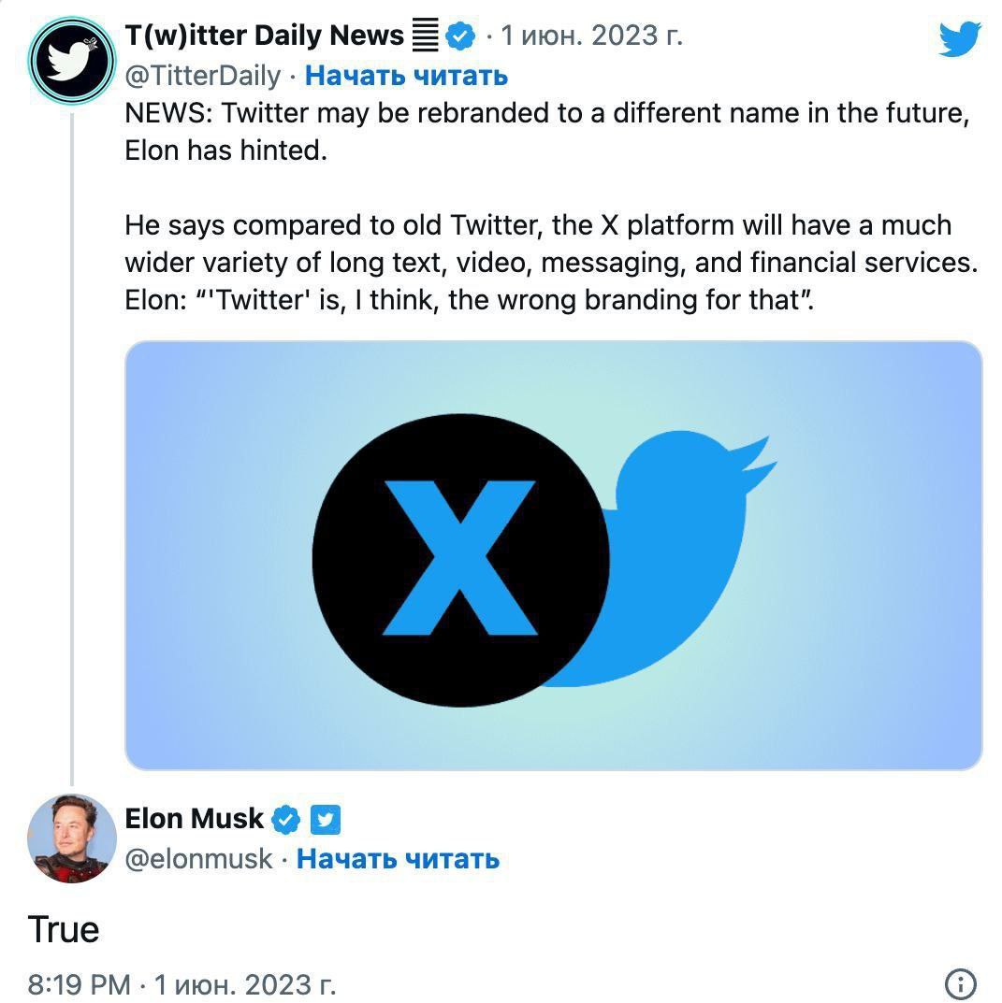Image resolution: width=1002 pixels, height=1003 pixels.
Task: Click the square Twitter affiliation badge by Elon Musk
Action: coord(325,820)
